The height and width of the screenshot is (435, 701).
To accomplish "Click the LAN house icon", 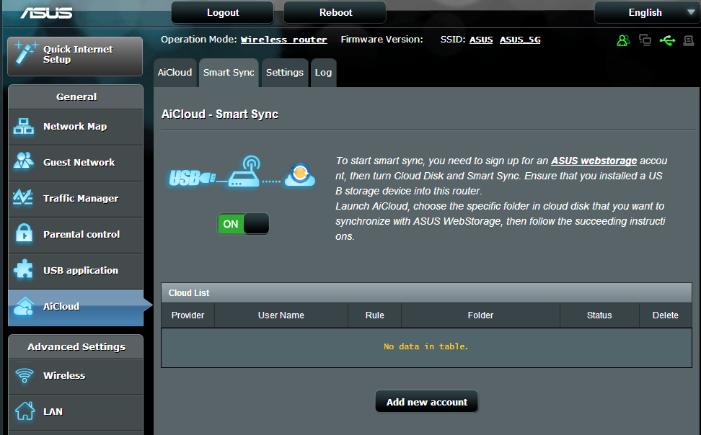I will (x=25, y=411).
